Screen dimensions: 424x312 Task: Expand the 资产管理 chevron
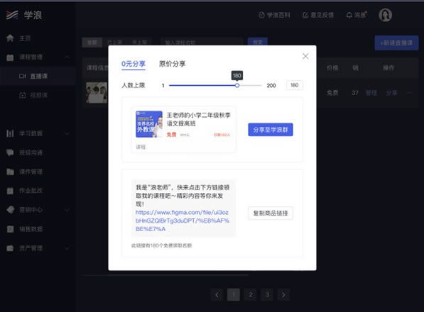click(x=67, y=248)
